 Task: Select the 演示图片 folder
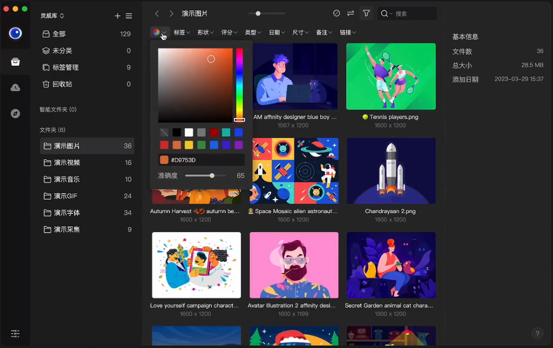(x=87, y=146)
